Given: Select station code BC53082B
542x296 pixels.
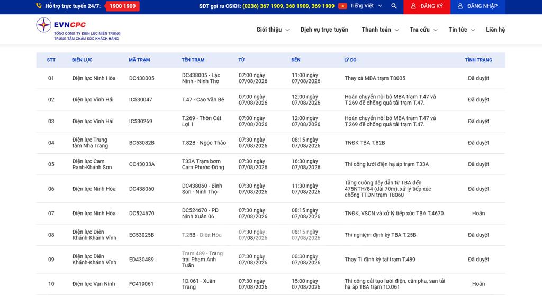Looking at the screenshot, I should click(x=142, y=143).
